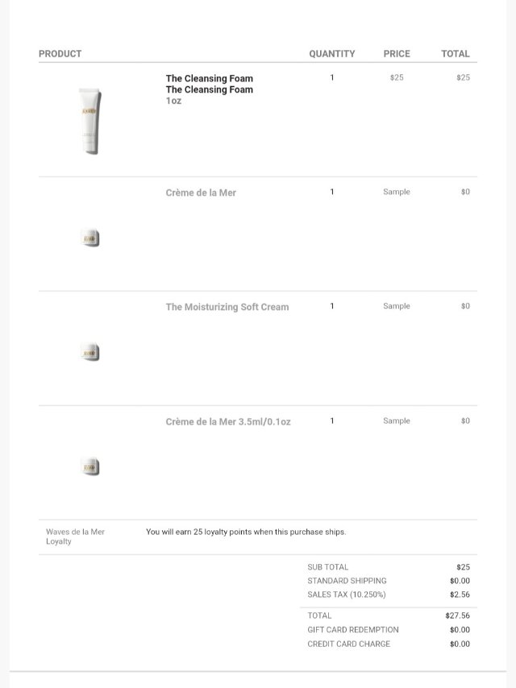
Task: Click the CREDIT CARD CHARGE label
Action: click(348, 644)
